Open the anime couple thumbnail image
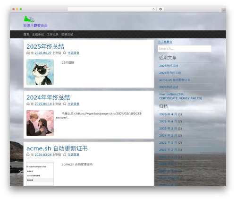This screenshot has width=236, height=200. [x=40, y=123]
